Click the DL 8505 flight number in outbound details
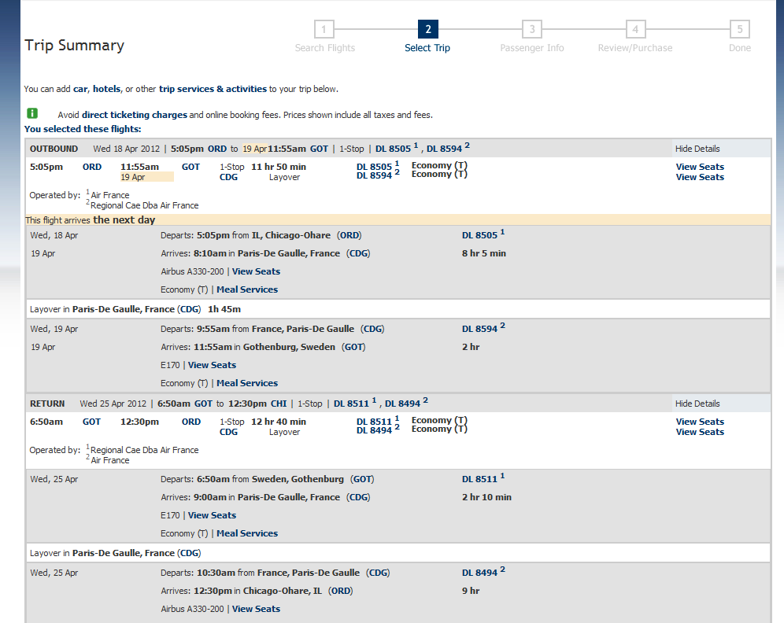 479,235
